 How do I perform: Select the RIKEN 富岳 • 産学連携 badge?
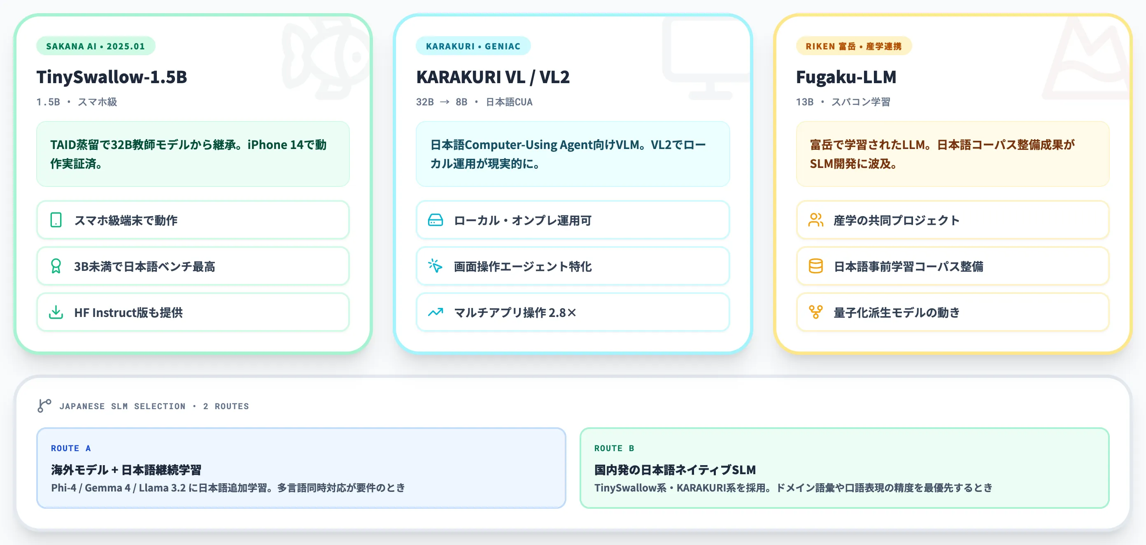pyautogui.click(x=854, y=46)
